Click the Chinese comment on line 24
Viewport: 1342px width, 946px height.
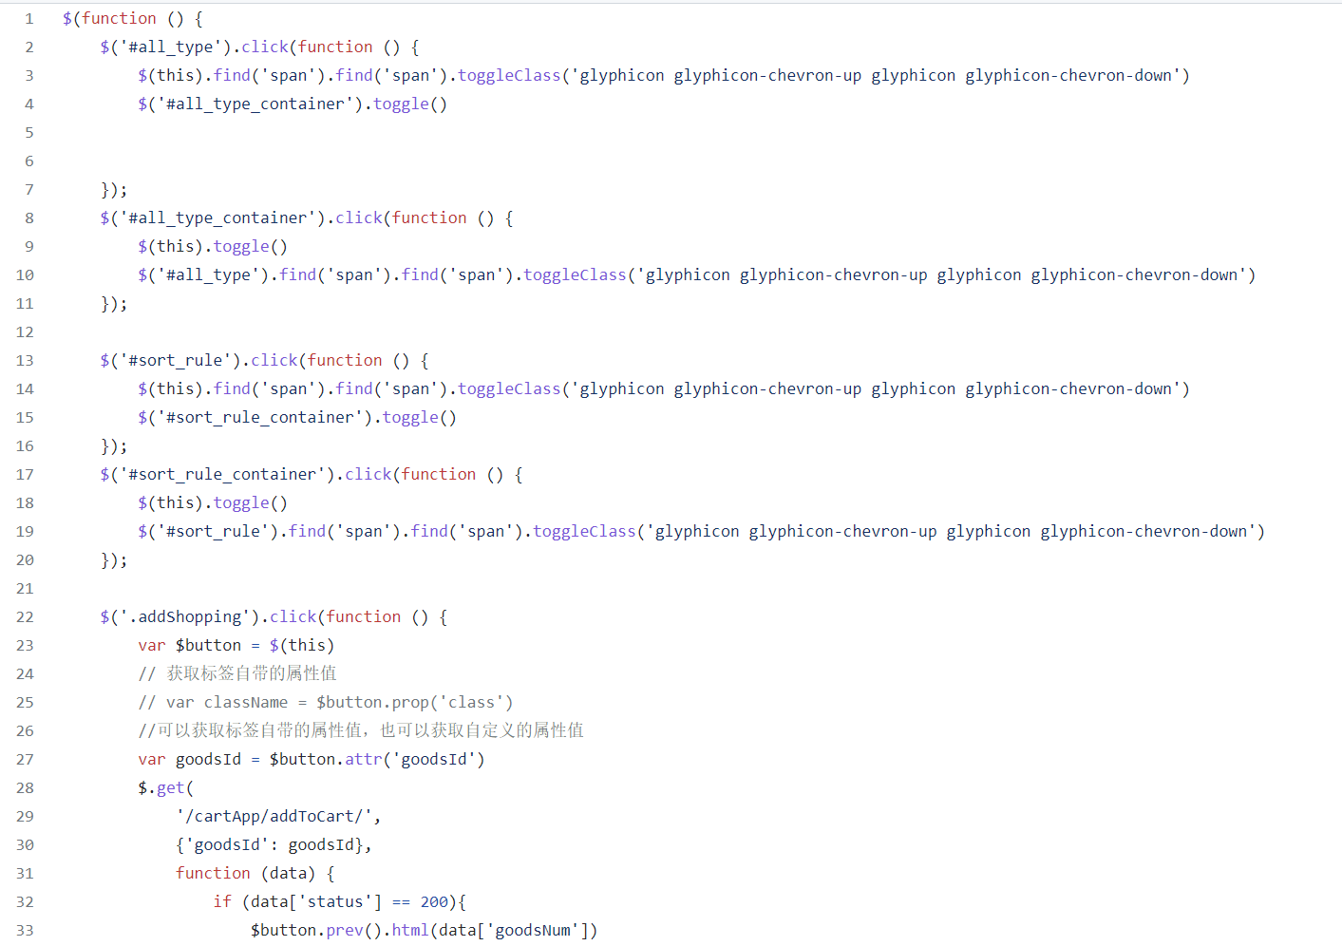[237, 674]
